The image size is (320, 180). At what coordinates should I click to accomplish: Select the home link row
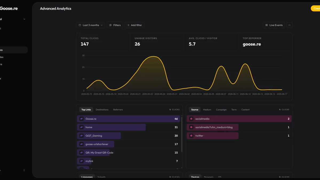tap(129, 127)
